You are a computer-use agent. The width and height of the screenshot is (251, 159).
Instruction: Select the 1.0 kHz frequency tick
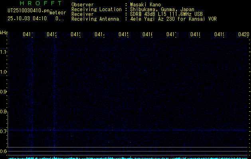click(4, 72)
